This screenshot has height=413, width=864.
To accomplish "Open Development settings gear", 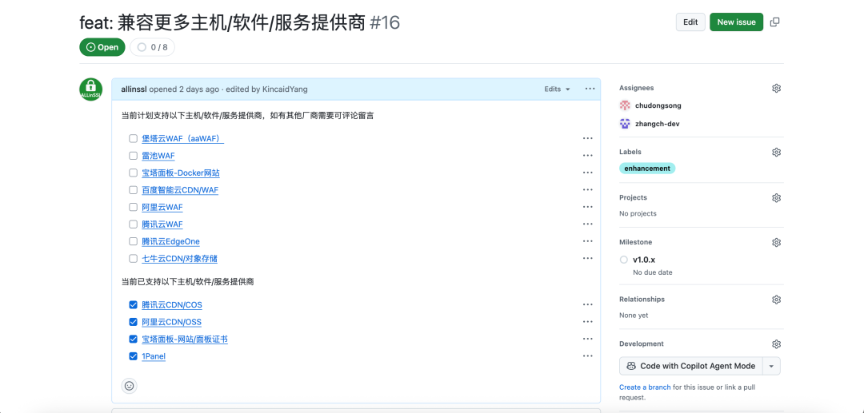I will point(776,344).
